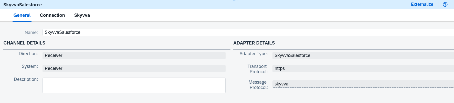
Task: Click the Externalize link
Action: (422, 4)
